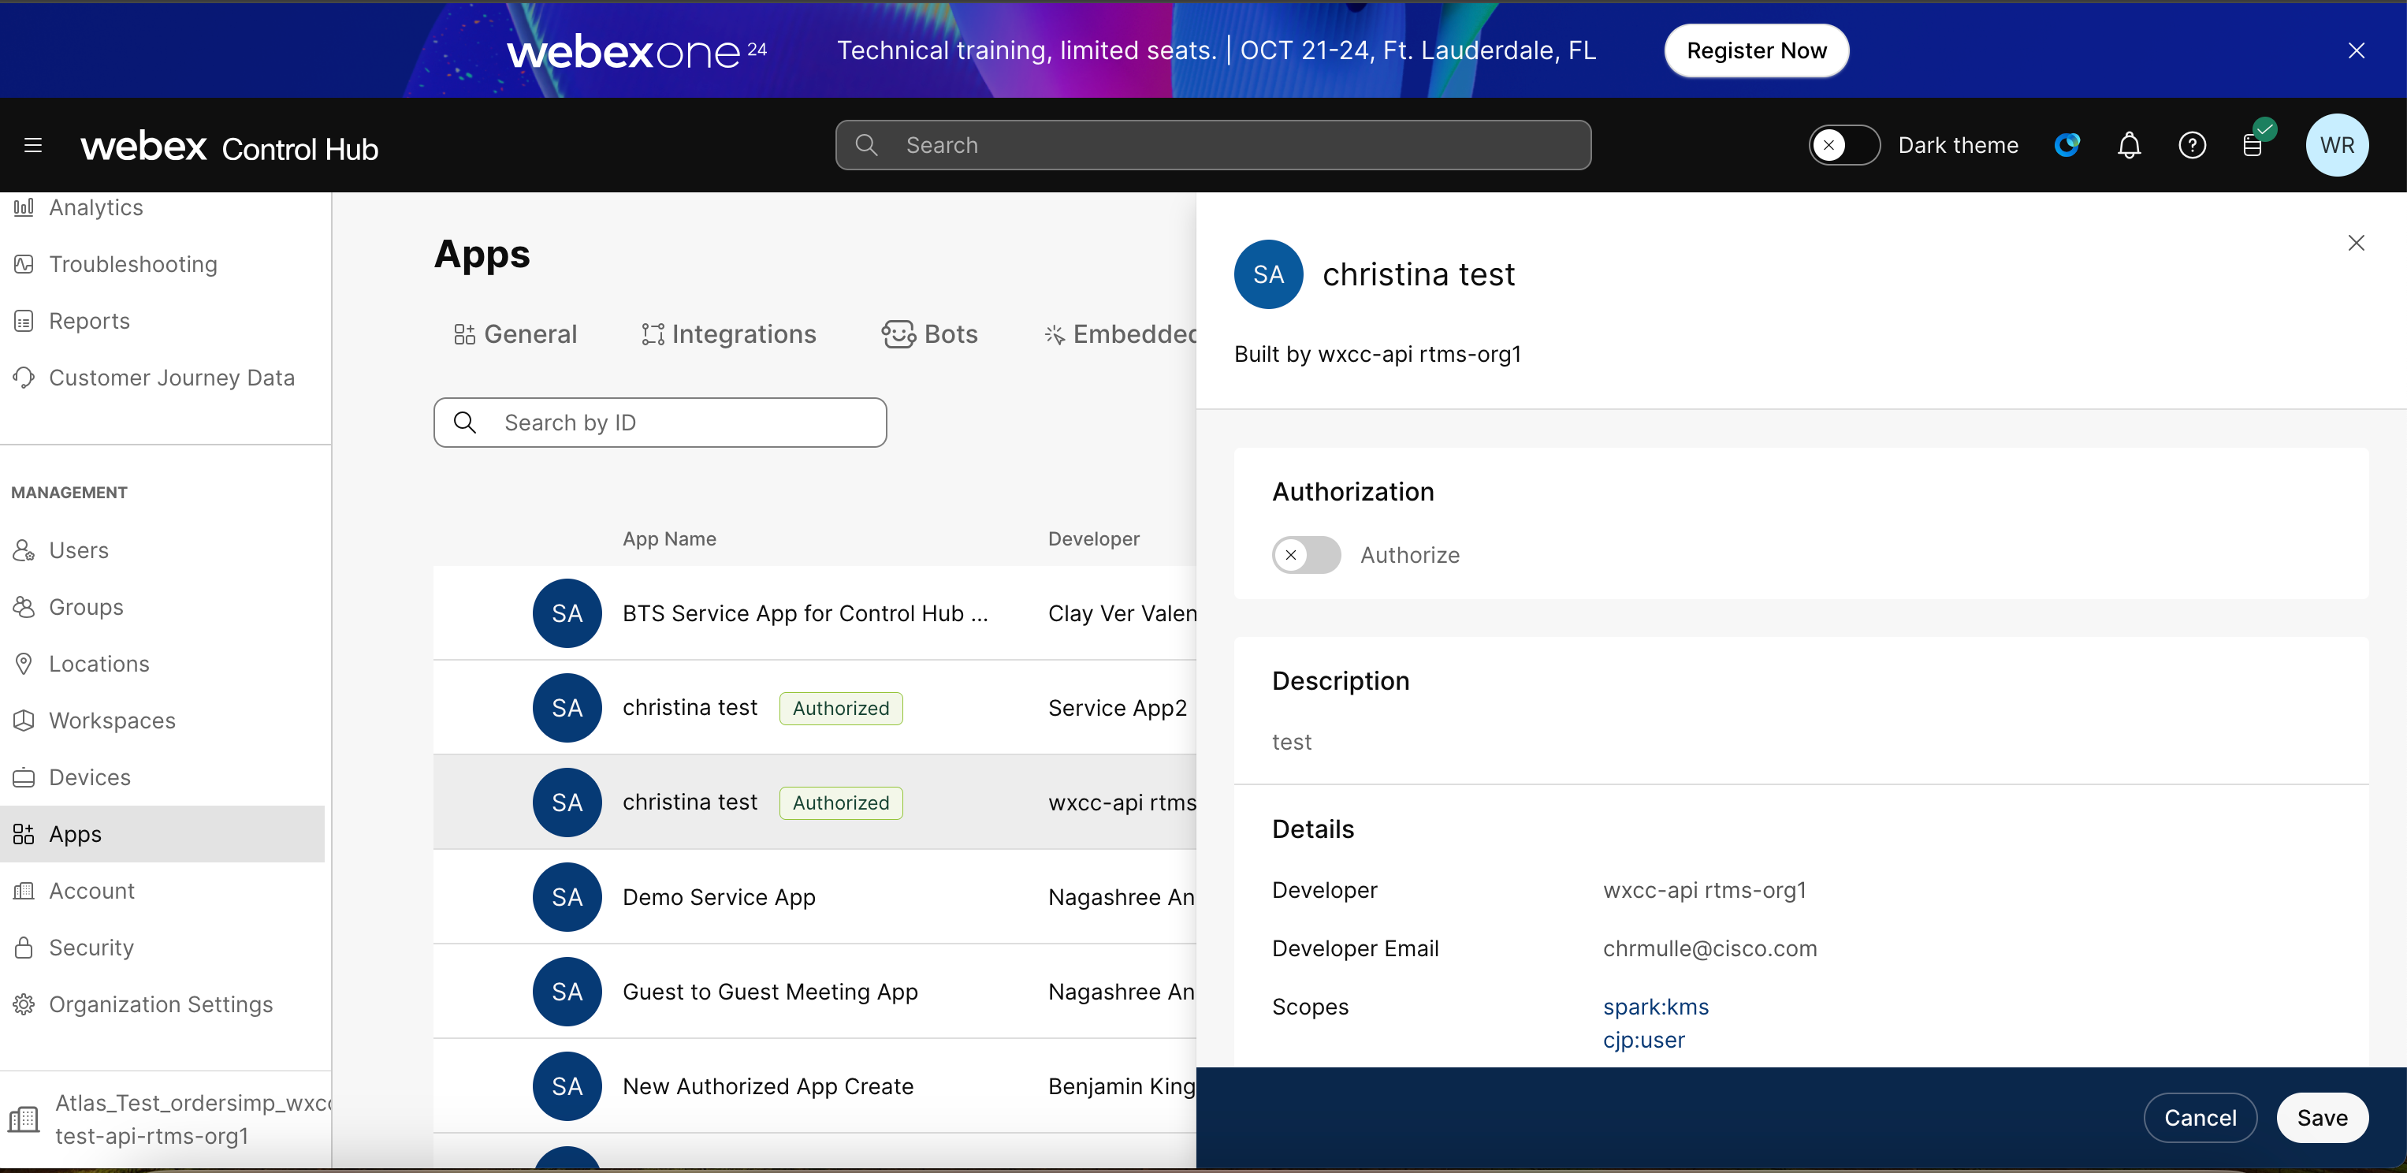Viewport: 2407px width, 1173px height.
Task: Open Workspaces in the sidebar
Action: coord(112,721)
